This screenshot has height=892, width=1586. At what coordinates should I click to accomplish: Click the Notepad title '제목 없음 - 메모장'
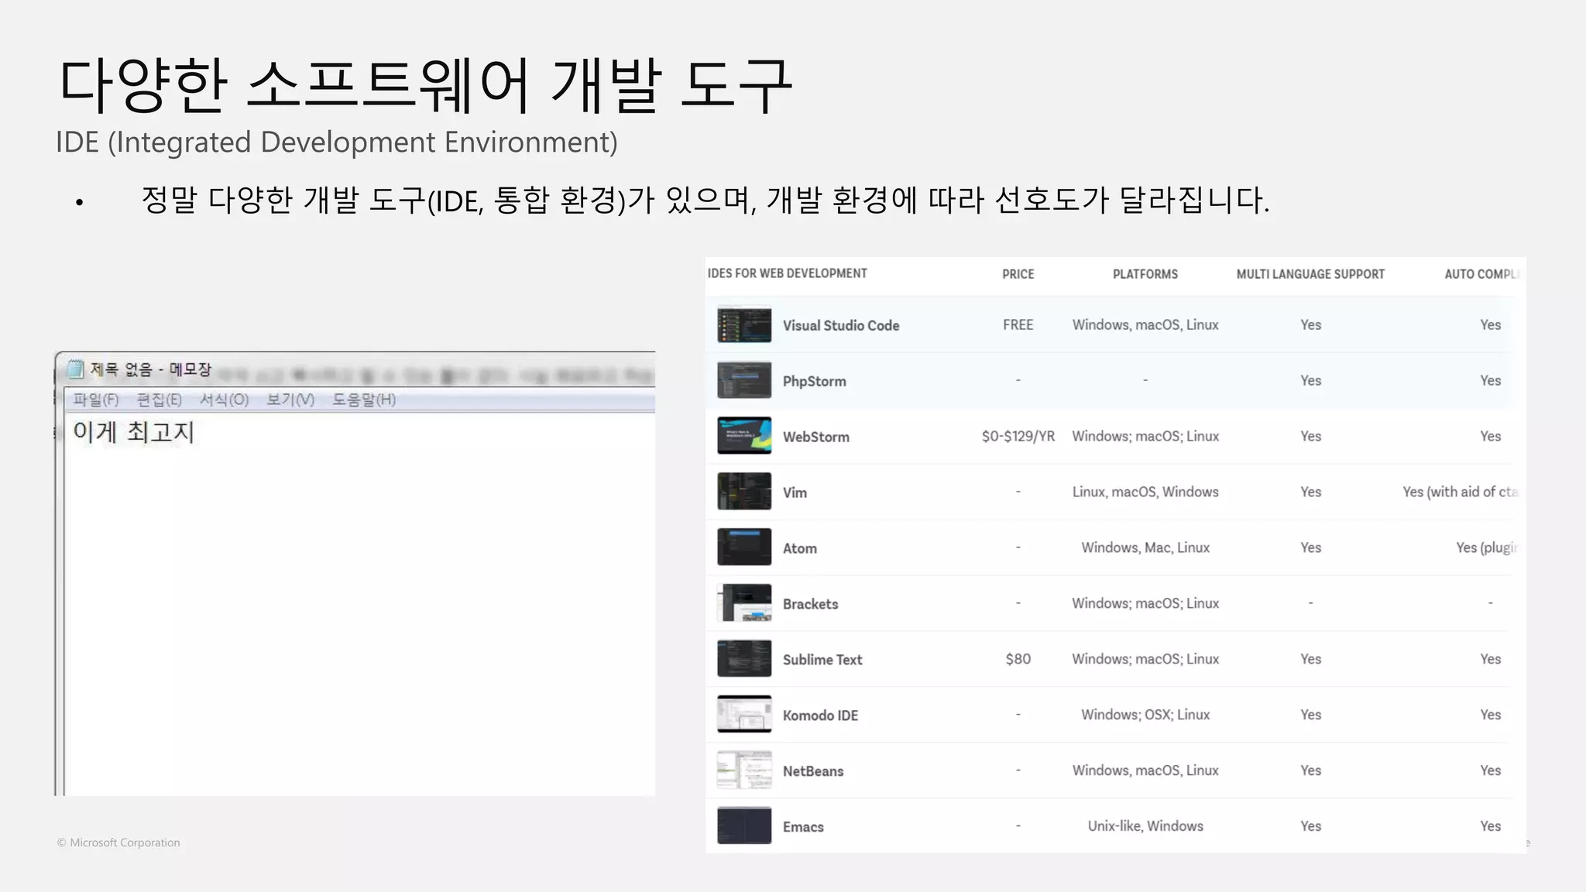150,369
